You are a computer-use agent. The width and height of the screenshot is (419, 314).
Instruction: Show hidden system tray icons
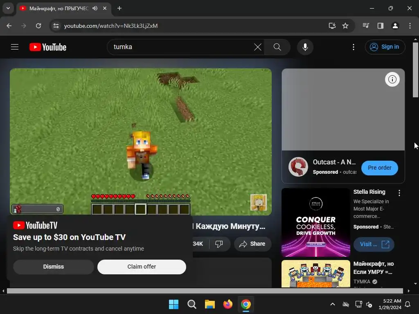click(x=333, y=304)
